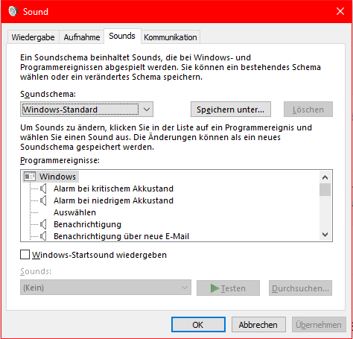Open the Kommunikation tab
Screen dimensions: 353x339
click(x=171, y=37)
